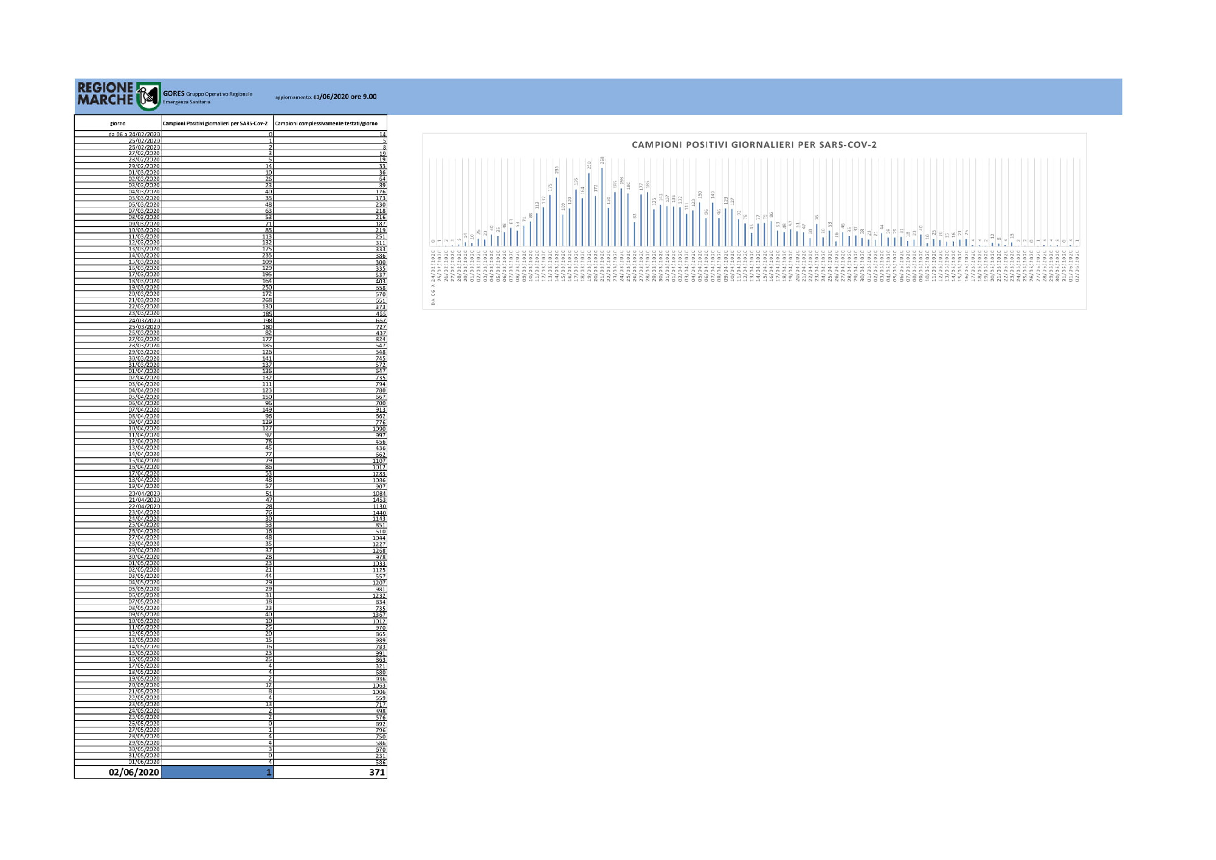Click positive count 177 in 27/03/2020 row
This screenshot has height=860, width=1216.
267,339
